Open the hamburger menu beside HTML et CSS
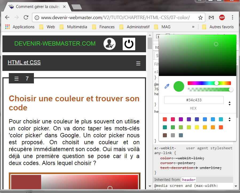Screen dimensions: 240x193 point(138,63)
